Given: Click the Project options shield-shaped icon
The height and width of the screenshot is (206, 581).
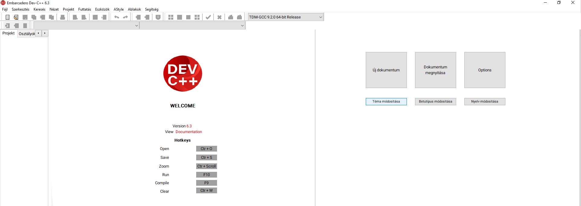Looking at the screenshot, I should tap(158, 17).
